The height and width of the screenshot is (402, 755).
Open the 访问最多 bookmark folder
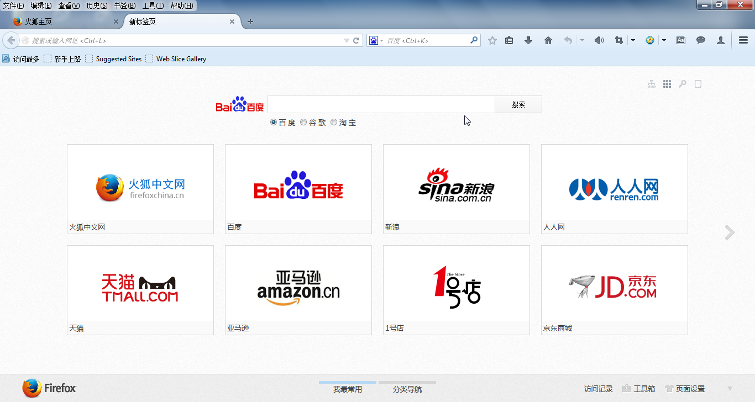point(21,59)
